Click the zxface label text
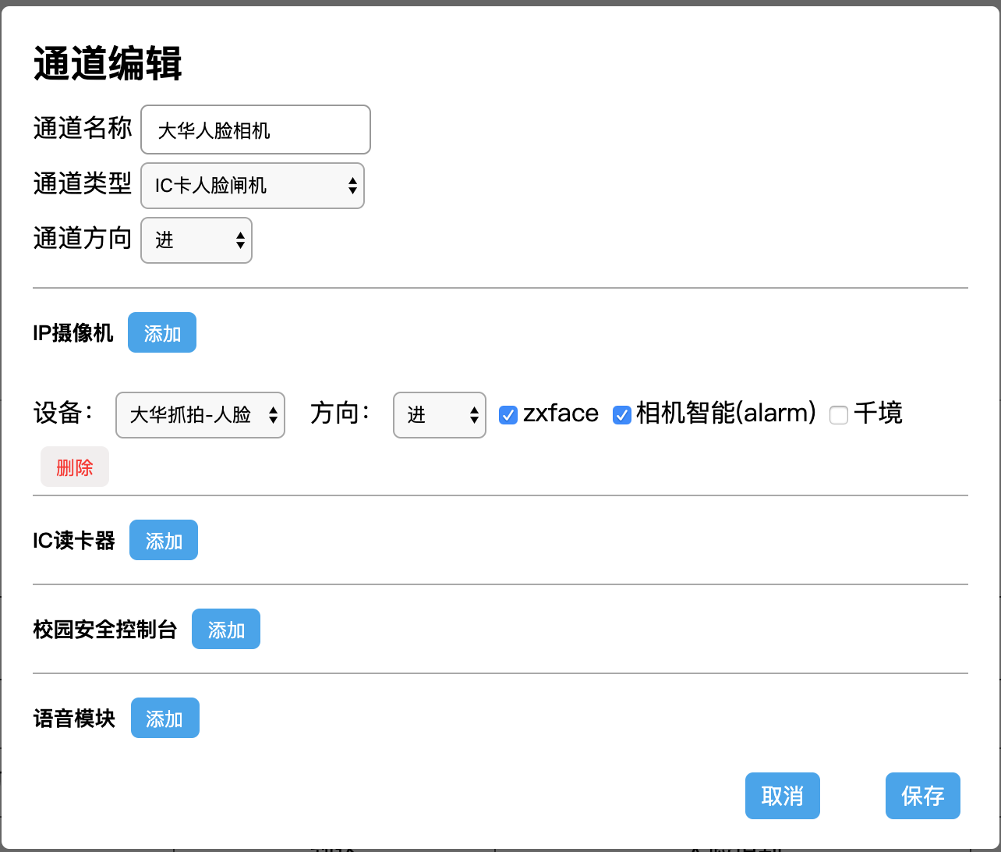Viewport: 1001px width, 852px height. (x=561, y=414)
